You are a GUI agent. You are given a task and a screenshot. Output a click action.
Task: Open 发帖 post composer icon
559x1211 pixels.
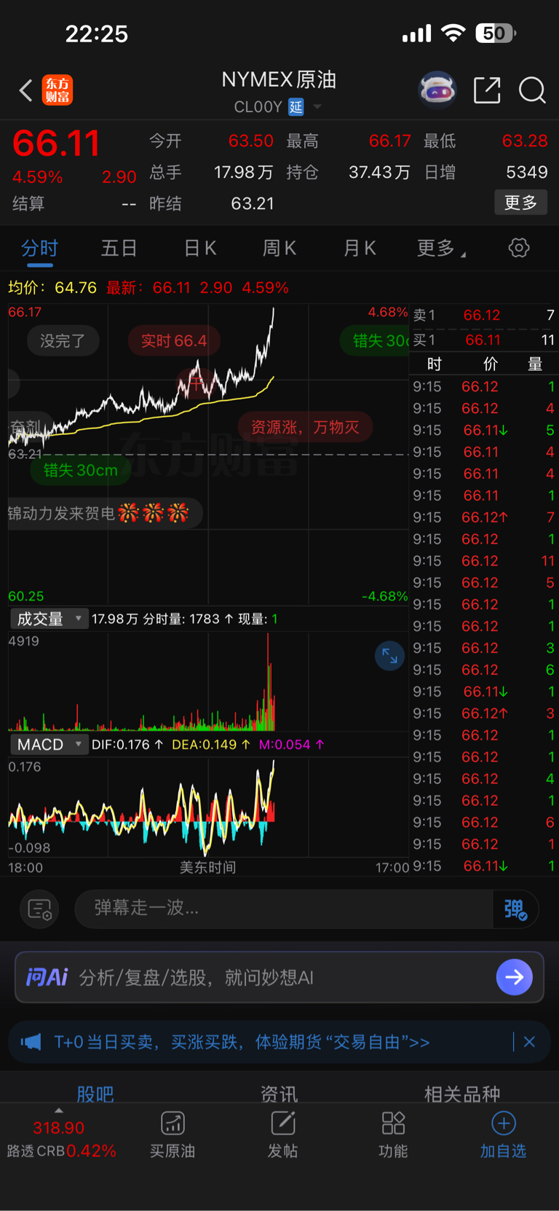(x=283, y=1124)
